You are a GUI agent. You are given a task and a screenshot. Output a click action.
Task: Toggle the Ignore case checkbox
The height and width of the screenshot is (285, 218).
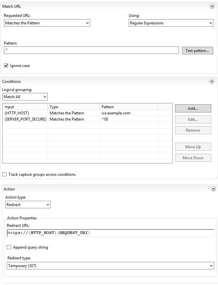click(x=6, y=66)
